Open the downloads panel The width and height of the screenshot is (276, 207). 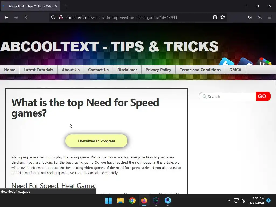(260, 17)
